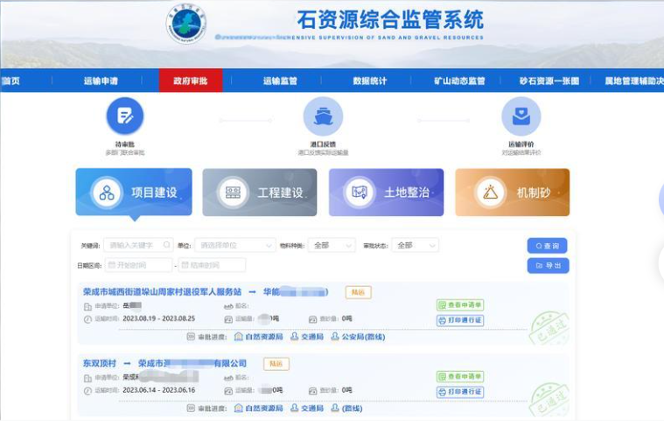664x433 pixels.
Task: Click 审批进度 icon in first record
Action: tap(191, 337)
